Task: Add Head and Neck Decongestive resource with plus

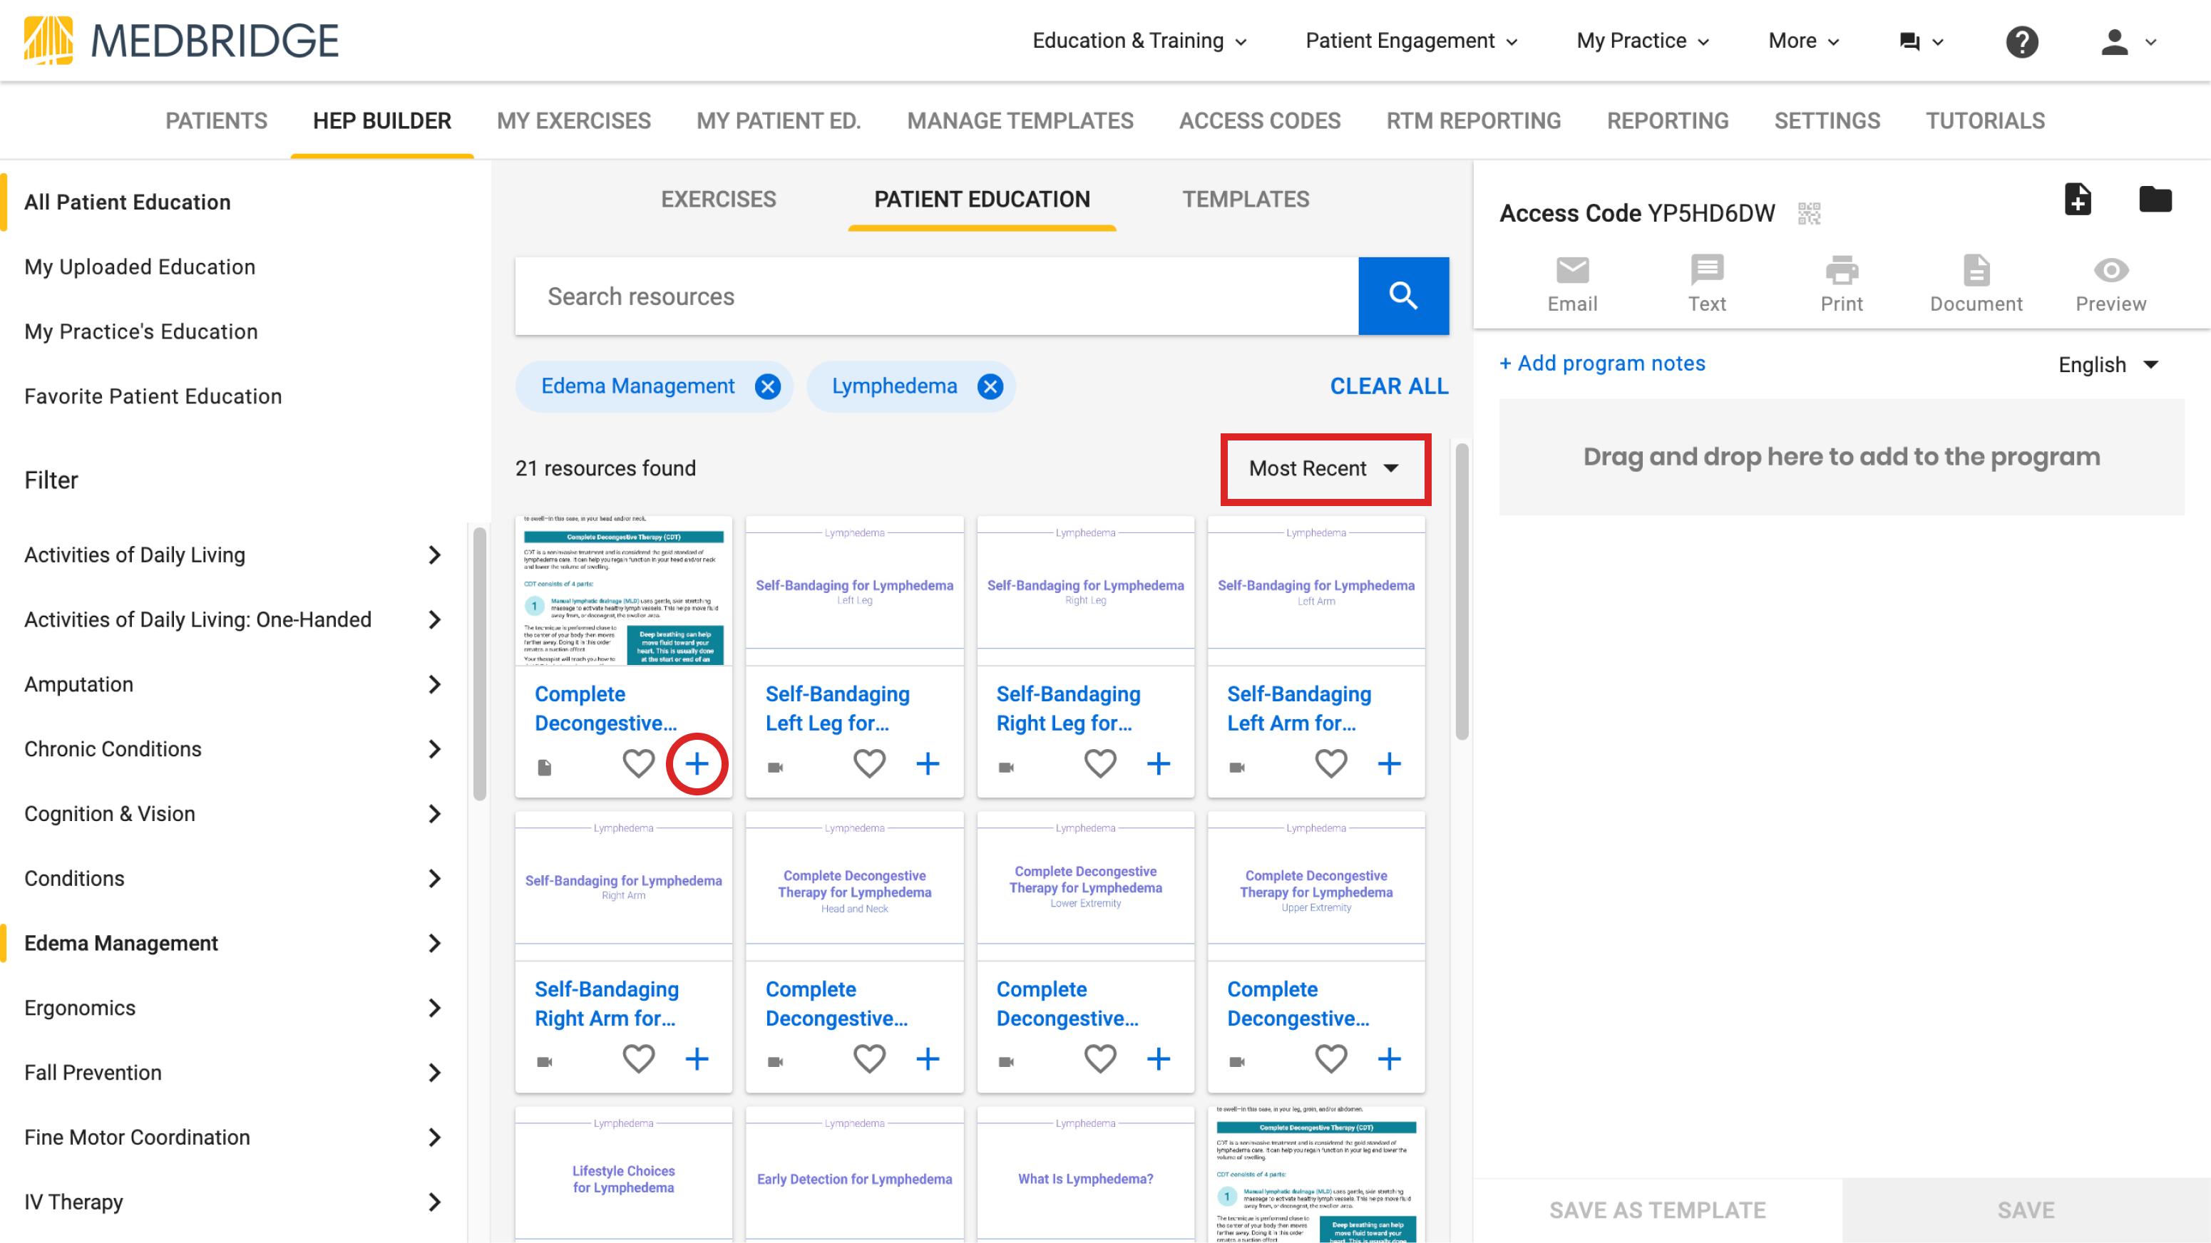Action: pyautogui.click(x=928, y=1058)
